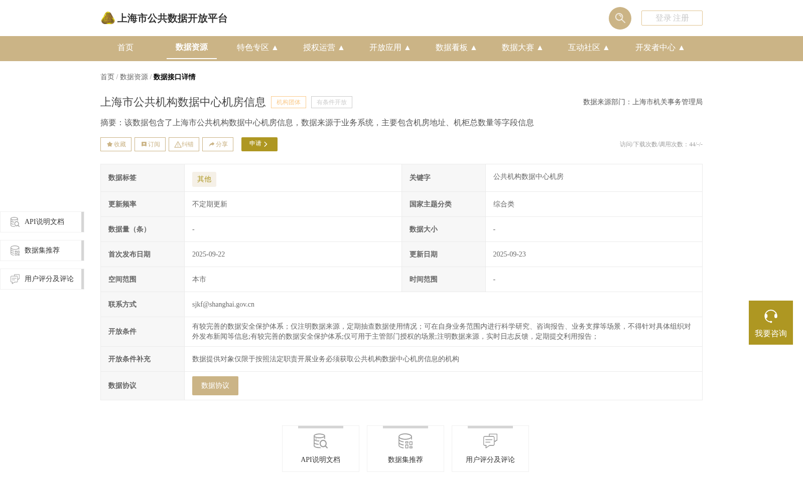The image size is (803, 501).
Task: Click the warning triangle icon on 纠错
Action: 178,144
